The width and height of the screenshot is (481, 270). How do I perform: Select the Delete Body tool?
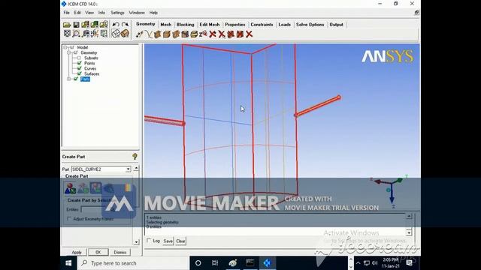click(x=240, y=34)
